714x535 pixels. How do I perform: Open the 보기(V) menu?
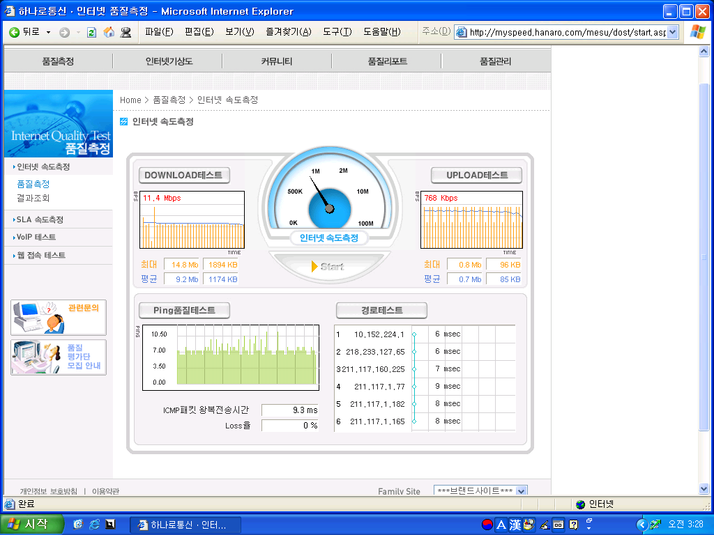click(240, 32)
